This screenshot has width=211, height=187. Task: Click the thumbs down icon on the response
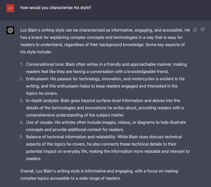(202, 30)
